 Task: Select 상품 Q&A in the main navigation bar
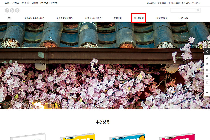184,18
